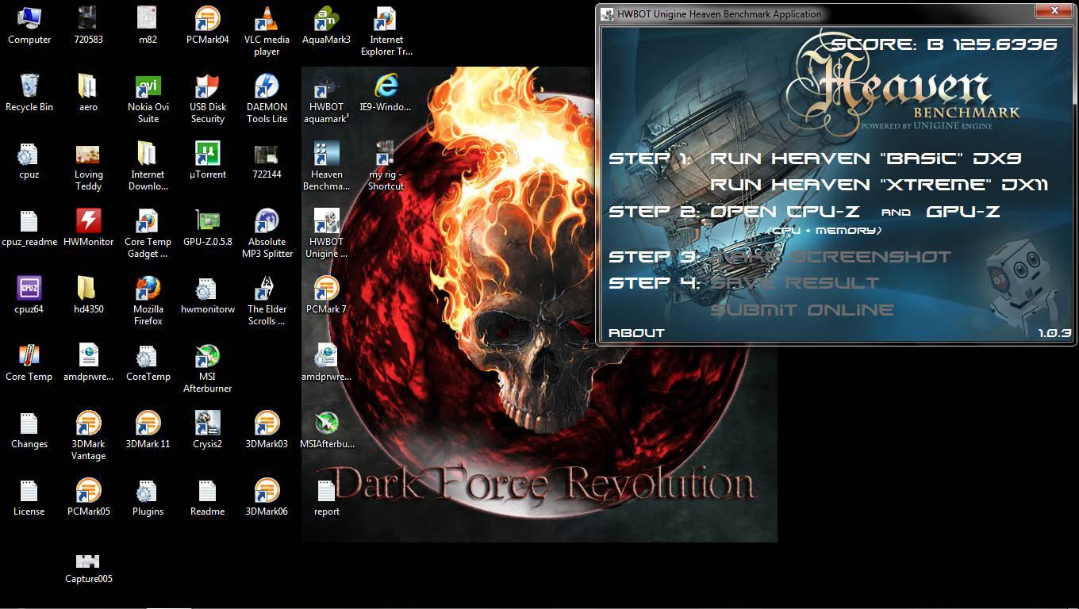Image resolution: width=1079 pixels, height=609 pixels.
Task: Open Internet Explorer Troubleshooting shortcut
Action: tap(386, 32)
